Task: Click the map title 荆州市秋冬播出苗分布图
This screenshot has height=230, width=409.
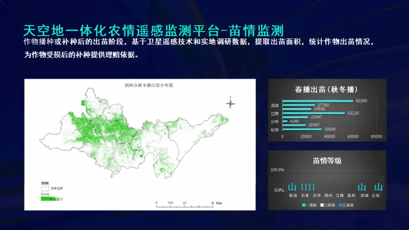Action: [149, 85]
